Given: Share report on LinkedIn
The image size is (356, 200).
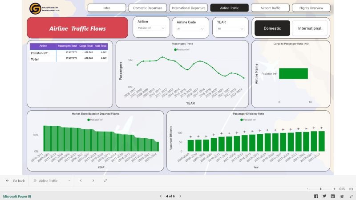Looking at the screenshot, I should [333, 196].
